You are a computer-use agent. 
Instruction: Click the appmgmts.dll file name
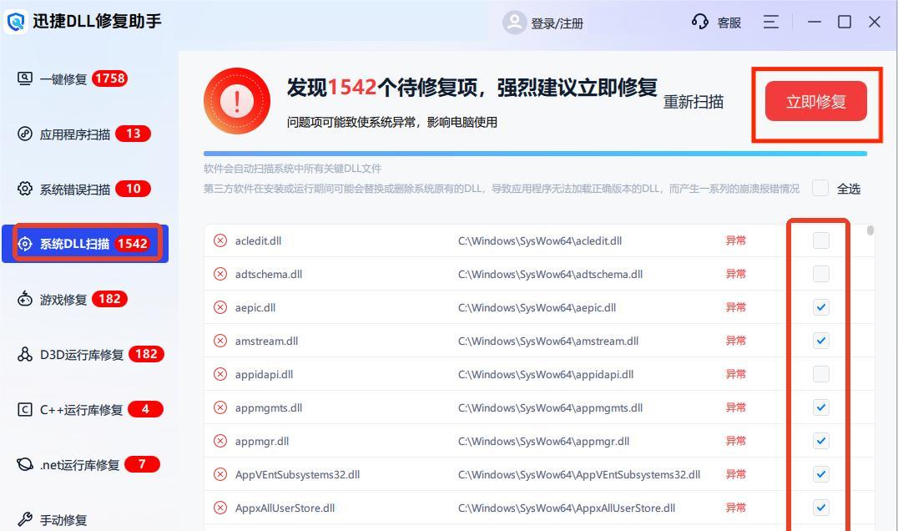click(269, 407)
